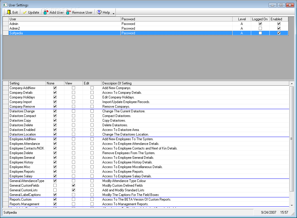
Task: Click the Edit column header
Action: tap(92, 83)
